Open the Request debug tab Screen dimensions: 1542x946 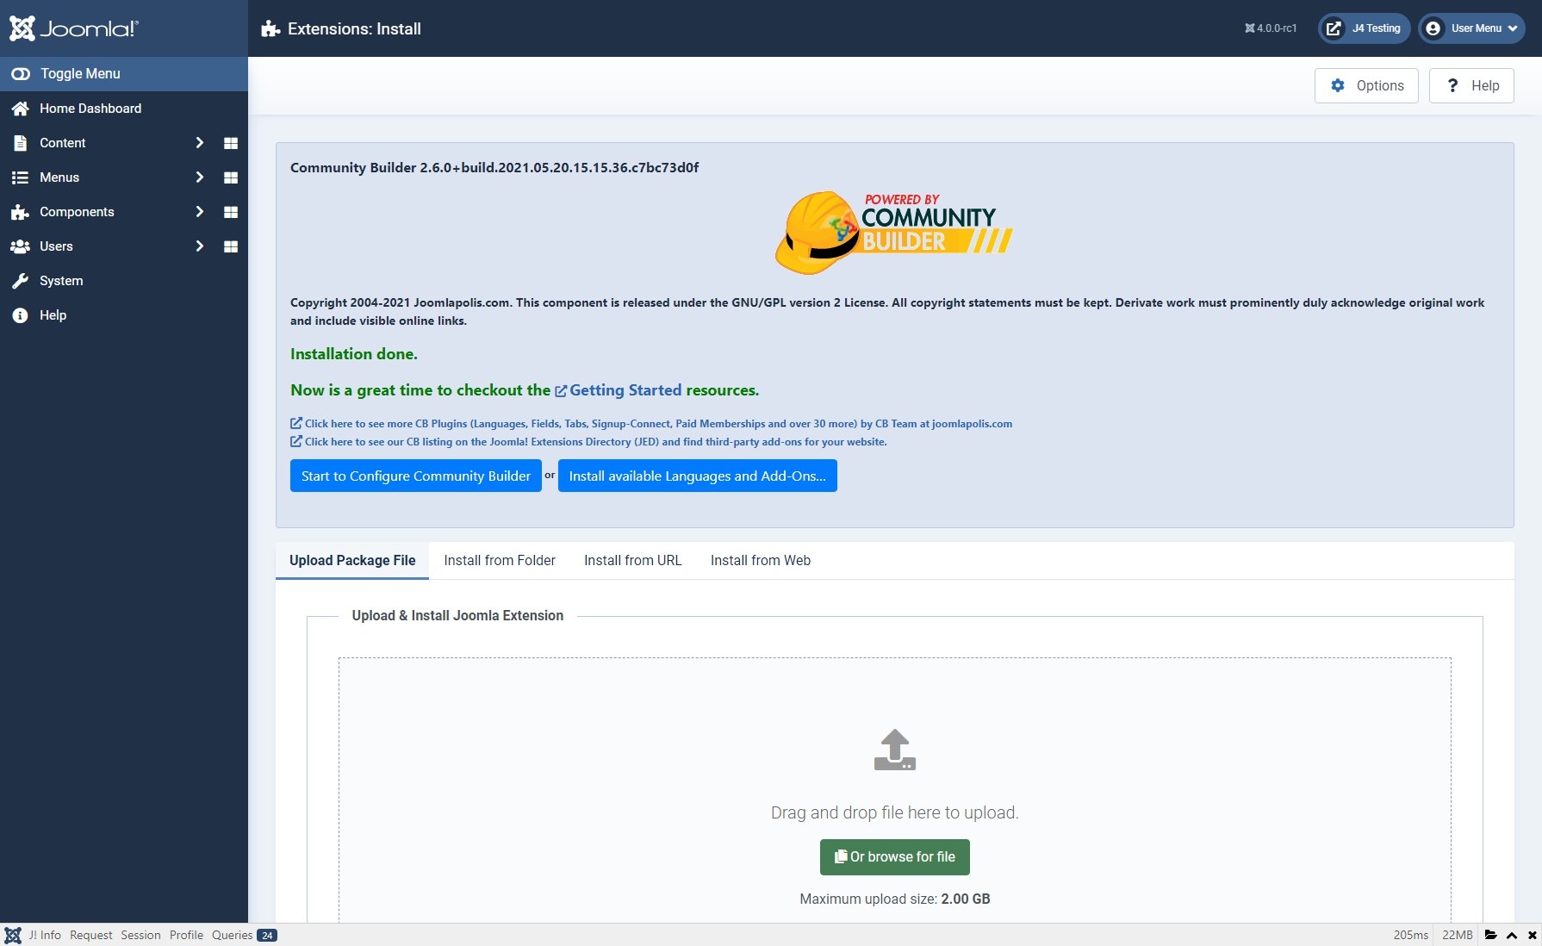tap(91, 935)
